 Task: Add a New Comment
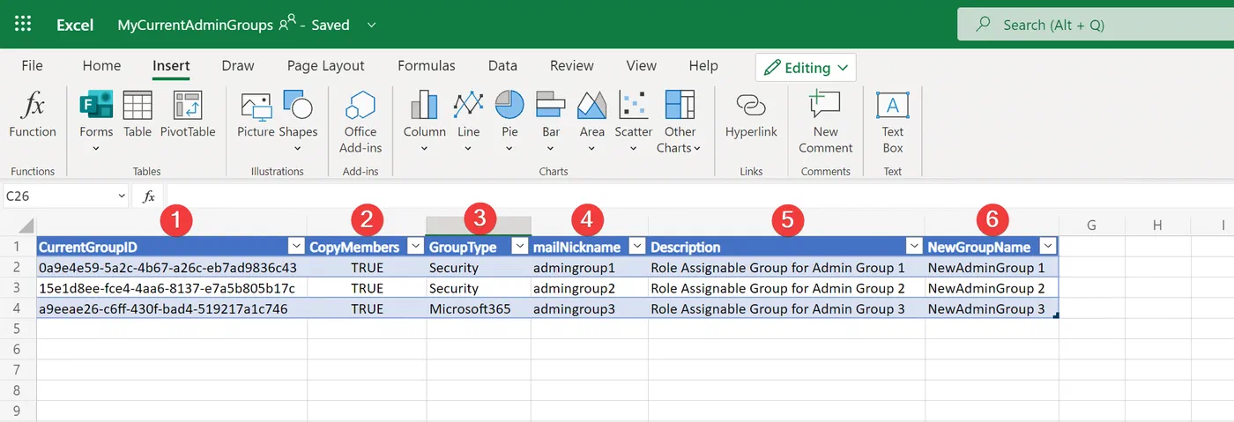click(826, 105)
